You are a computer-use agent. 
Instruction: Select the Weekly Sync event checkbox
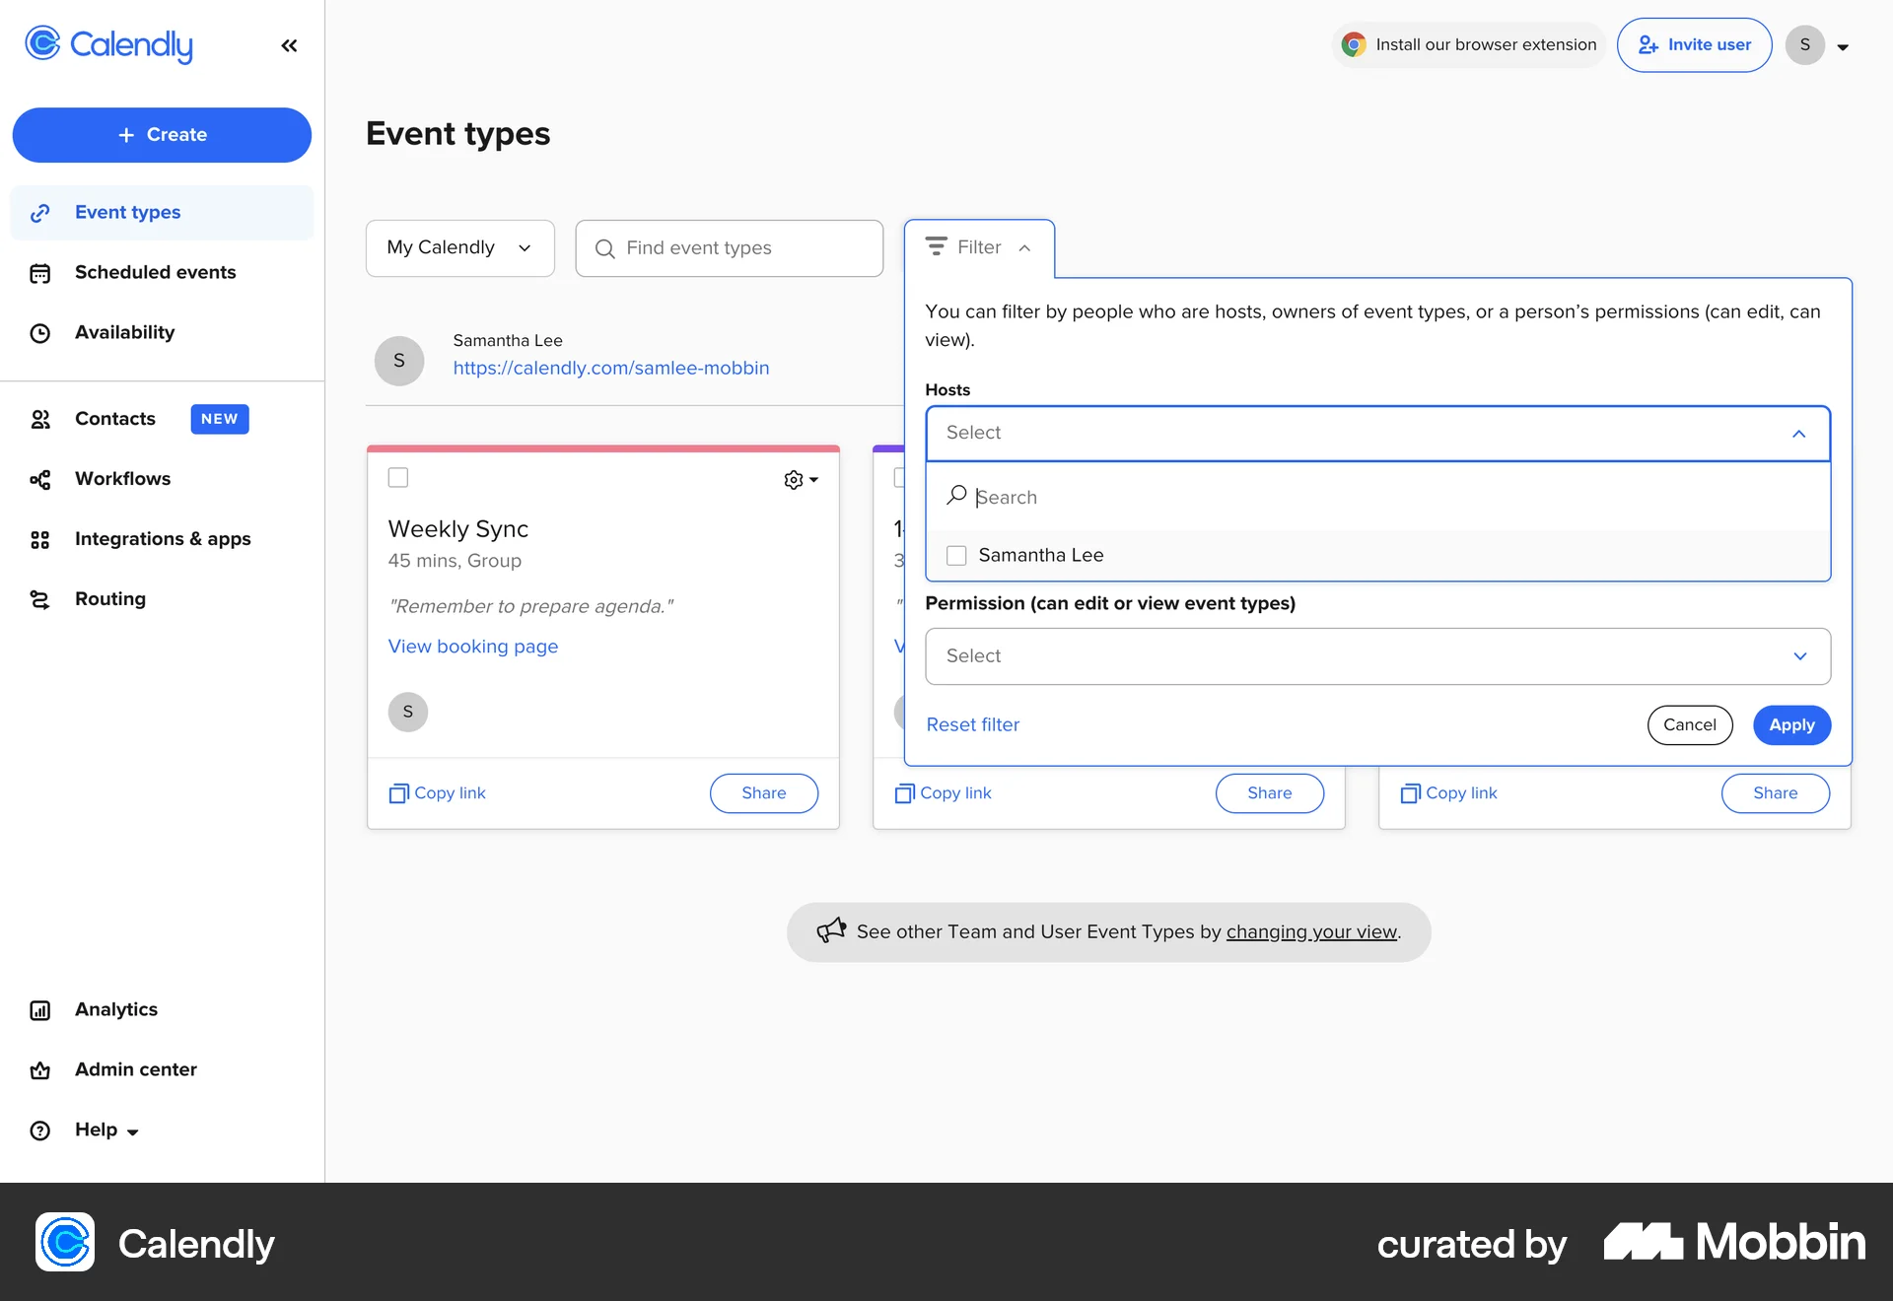point(398,477)
